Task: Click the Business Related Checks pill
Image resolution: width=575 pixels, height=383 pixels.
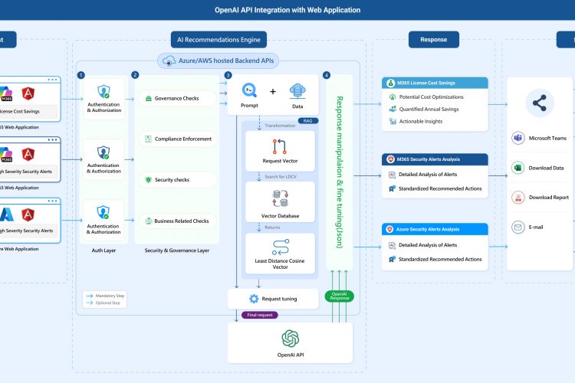Action: (178, 221)
